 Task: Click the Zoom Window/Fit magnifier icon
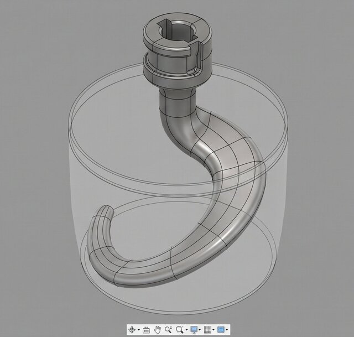[180, 330]
